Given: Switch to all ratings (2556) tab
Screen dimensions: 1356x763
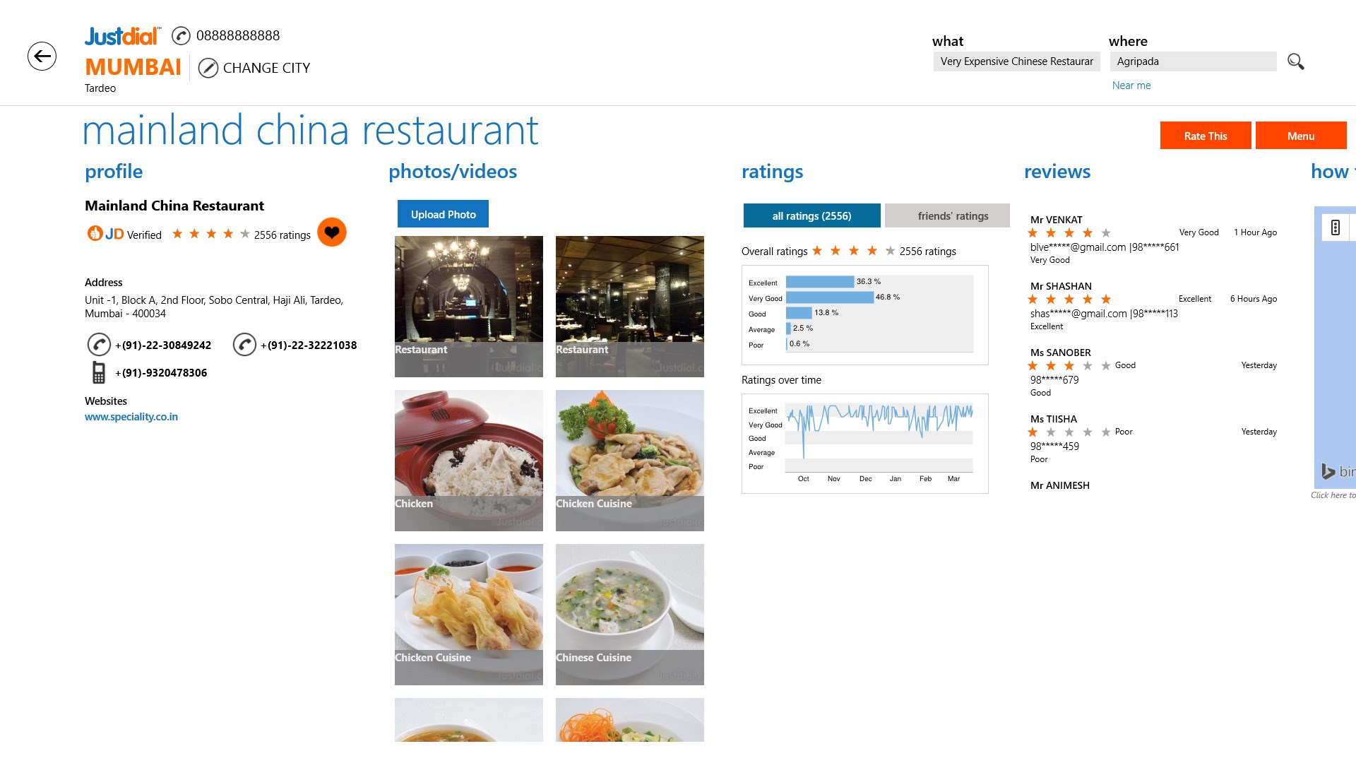Looking at the screenshot, I should point(811,215).
